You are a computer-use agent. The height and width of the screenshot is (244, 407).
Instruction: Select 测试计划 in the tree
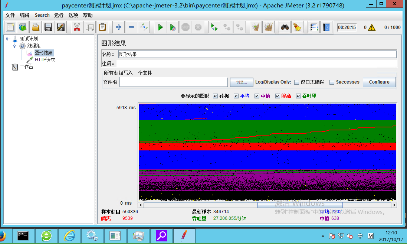click(x=29, y=39)
